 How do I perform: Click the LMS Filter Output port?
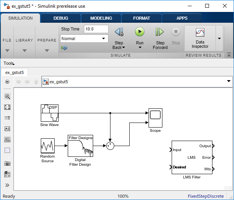213,146
